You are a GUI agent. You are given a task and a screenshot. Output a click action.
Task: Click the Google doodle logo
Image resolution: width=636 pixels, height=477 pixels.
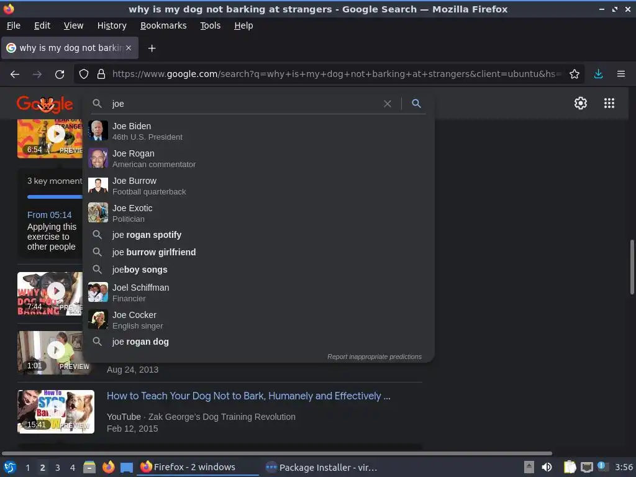[45, 104]
